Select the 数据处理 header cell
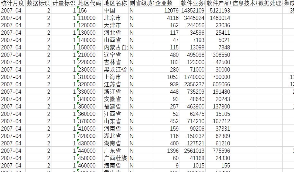 [270, 3]
